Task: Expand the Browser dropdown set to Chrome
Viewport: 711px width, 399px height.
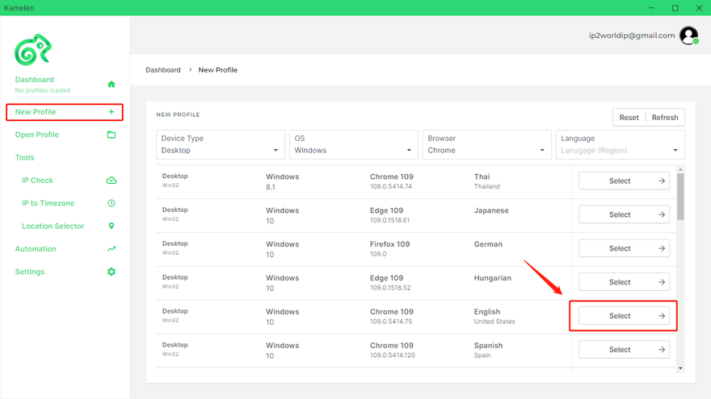Action: click(487, 145)
